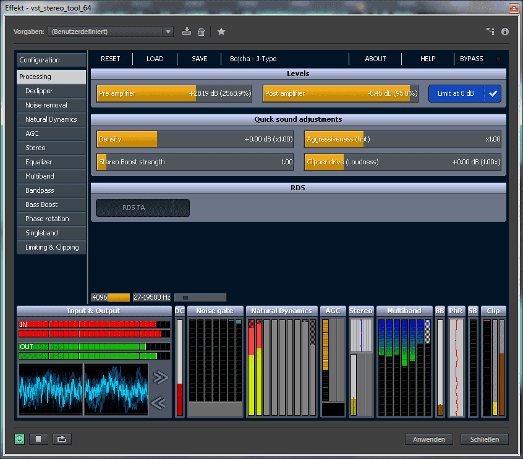Show effect info icon
523x459 pixels.
[x=505, y=32]
